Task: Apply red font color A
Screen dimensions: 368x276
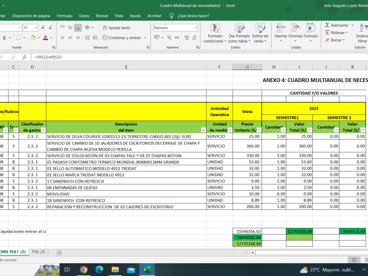Action: [x=46, y=38]
